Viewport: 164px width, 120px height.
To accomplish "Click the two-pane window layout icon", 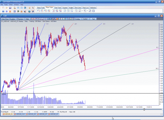I will pos(22,8).
